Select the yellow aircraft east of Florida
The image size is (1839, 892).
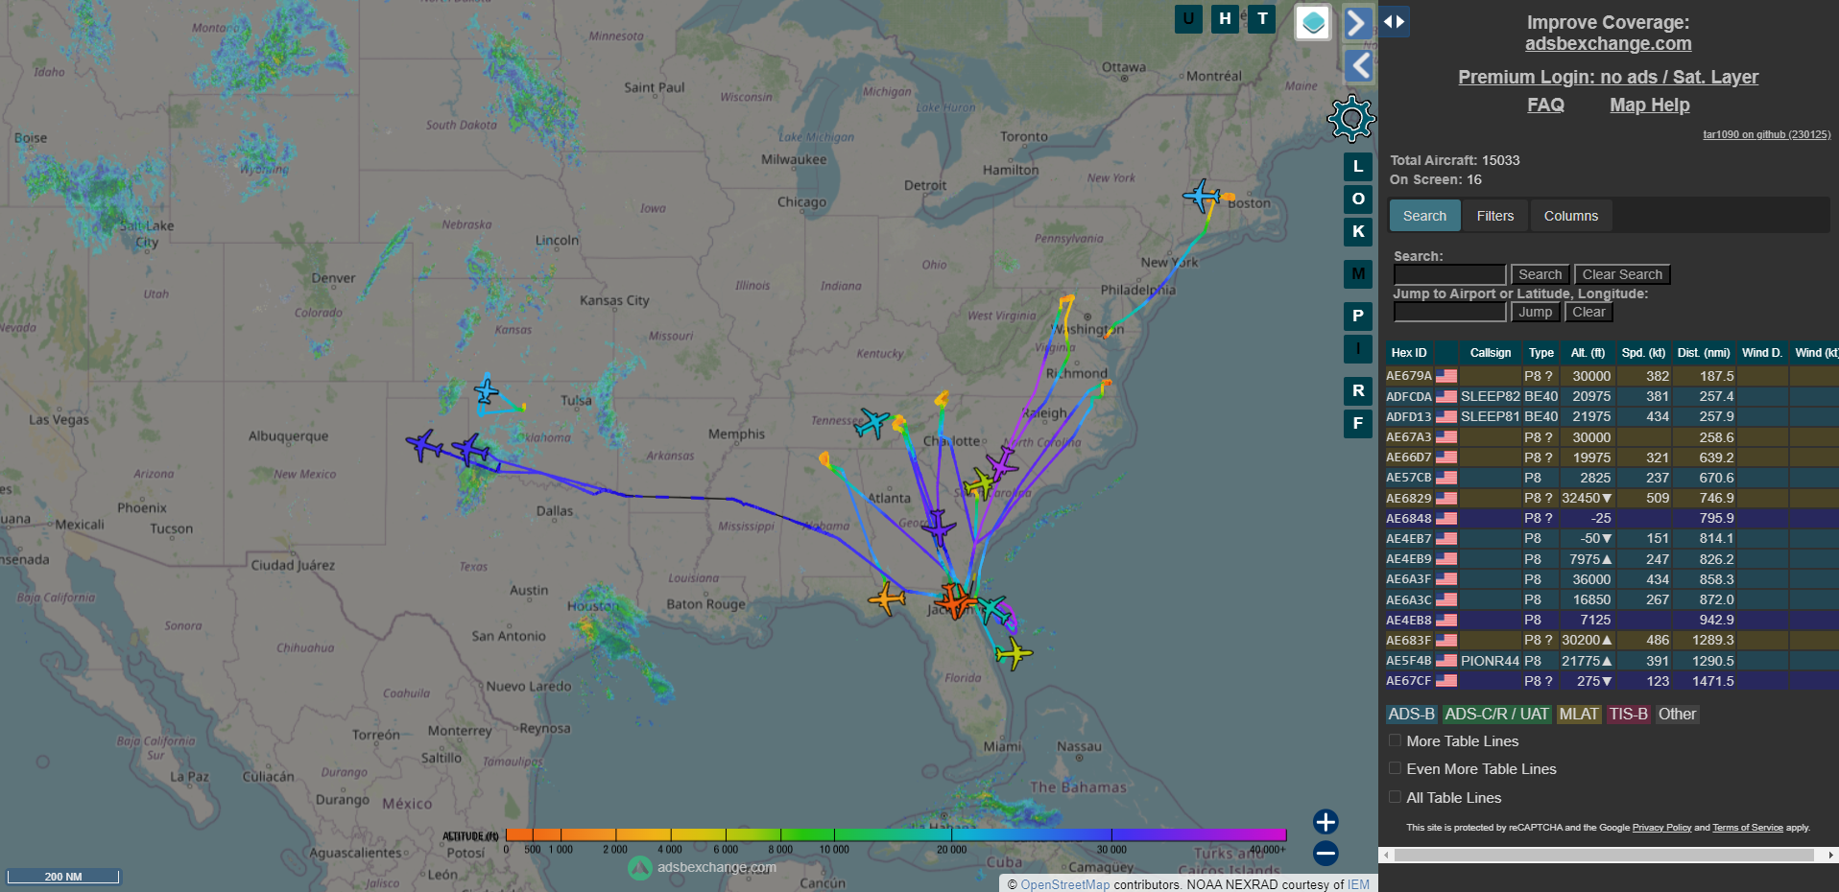(1013, 653)
